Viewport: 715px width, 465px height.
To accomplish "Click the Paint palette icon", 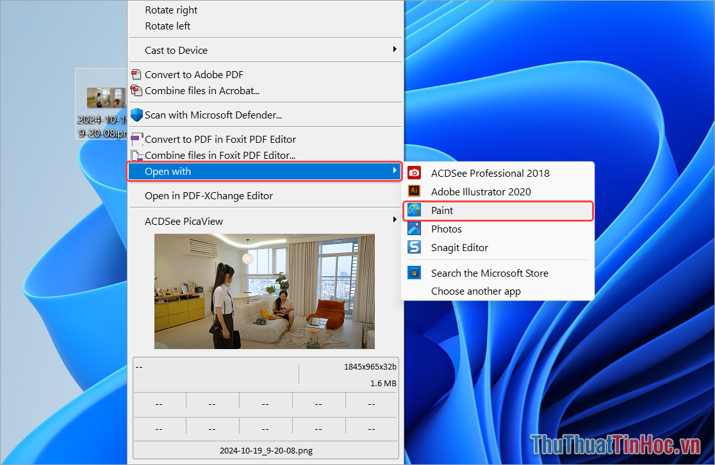I will click(x=415, y=210).
